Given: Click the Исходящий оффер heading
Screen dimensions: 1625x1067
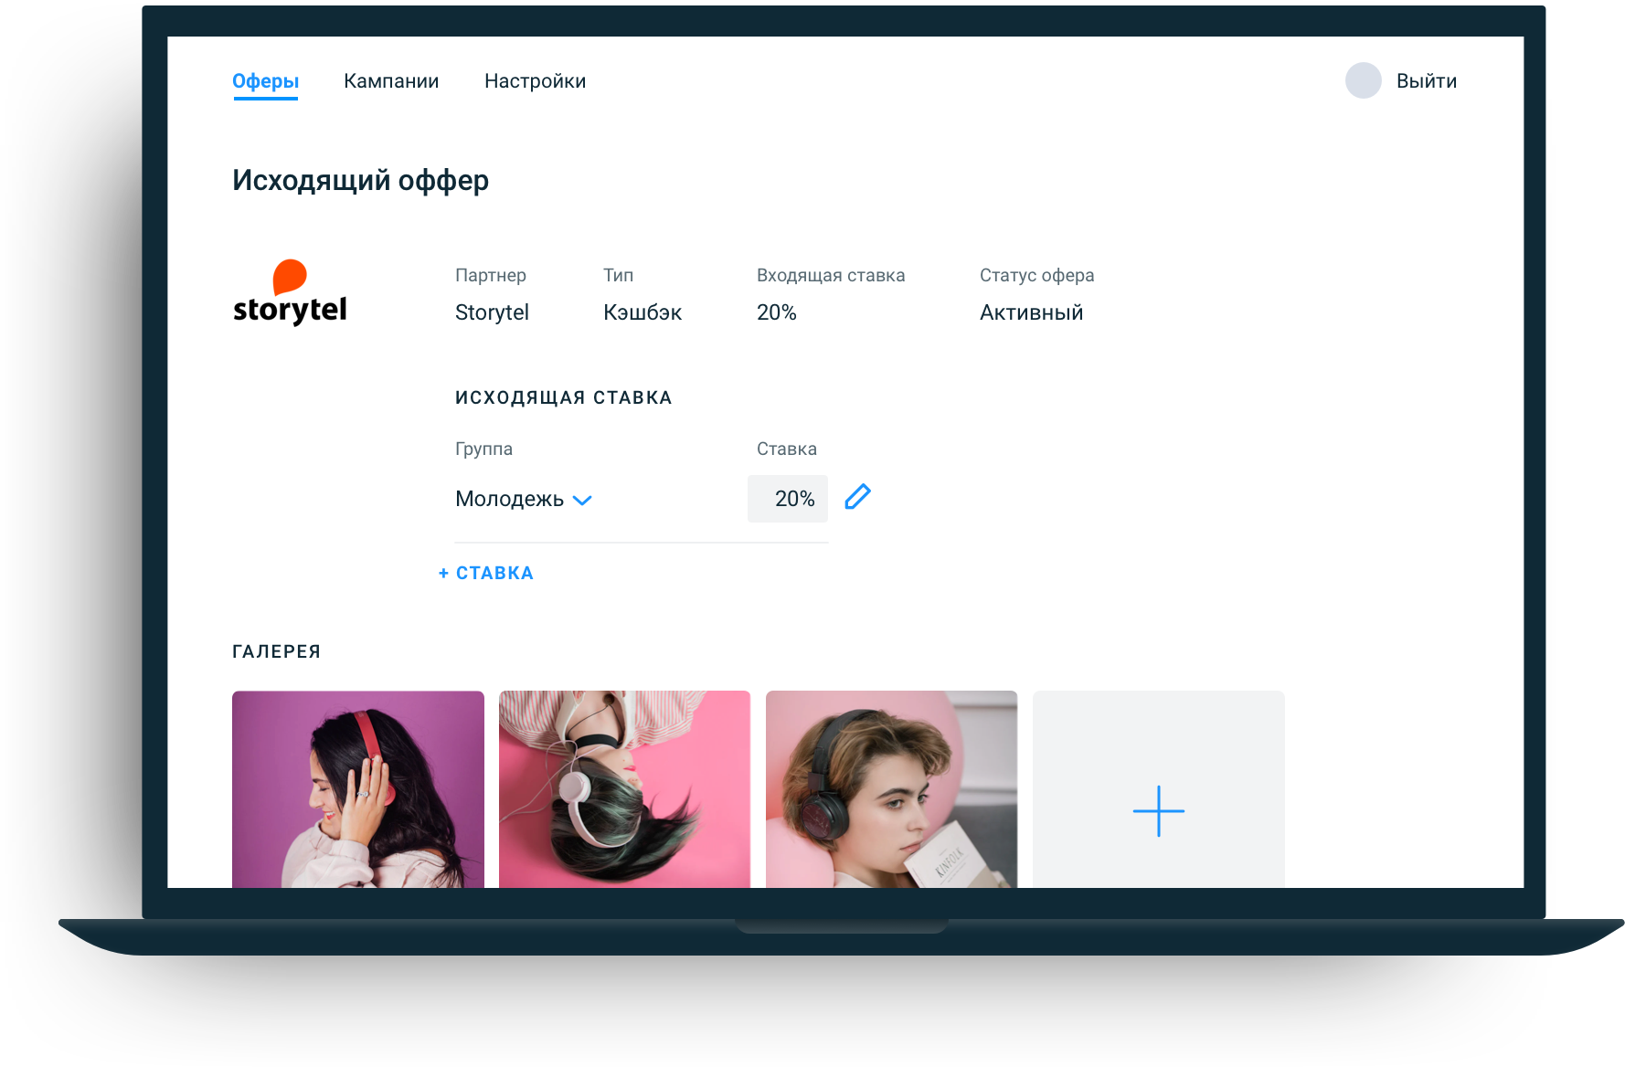Looking at the screenshot, I should (360, 180).
